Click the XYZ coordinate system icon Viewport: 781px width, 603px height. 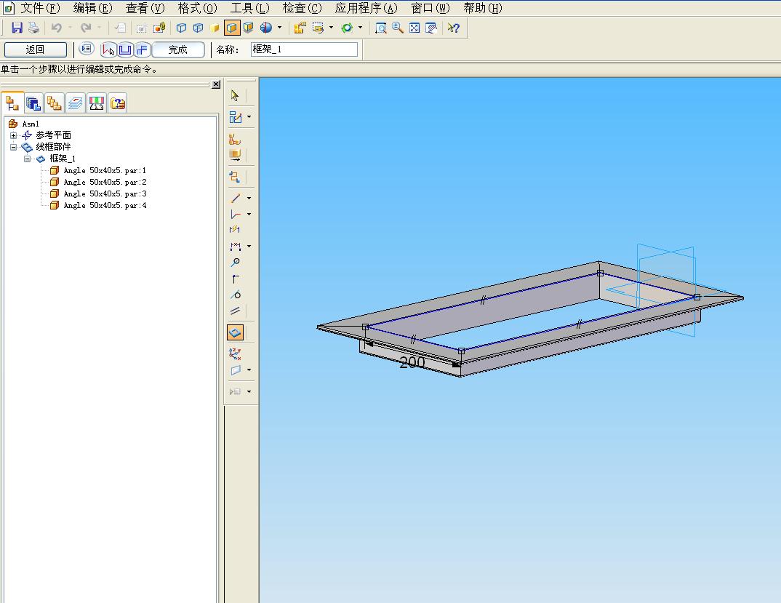235,354
